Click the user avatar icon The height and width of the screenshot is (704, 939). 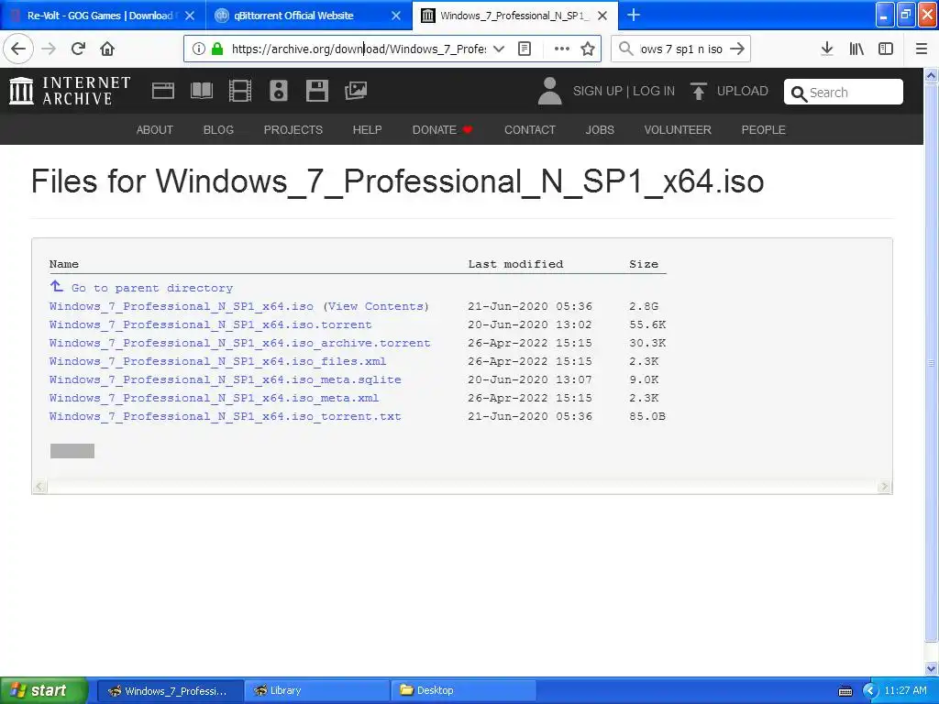(549, 91)
